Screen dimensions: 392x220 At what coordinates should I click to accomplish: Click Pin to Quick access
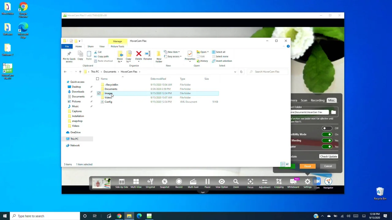click(69, 57)
